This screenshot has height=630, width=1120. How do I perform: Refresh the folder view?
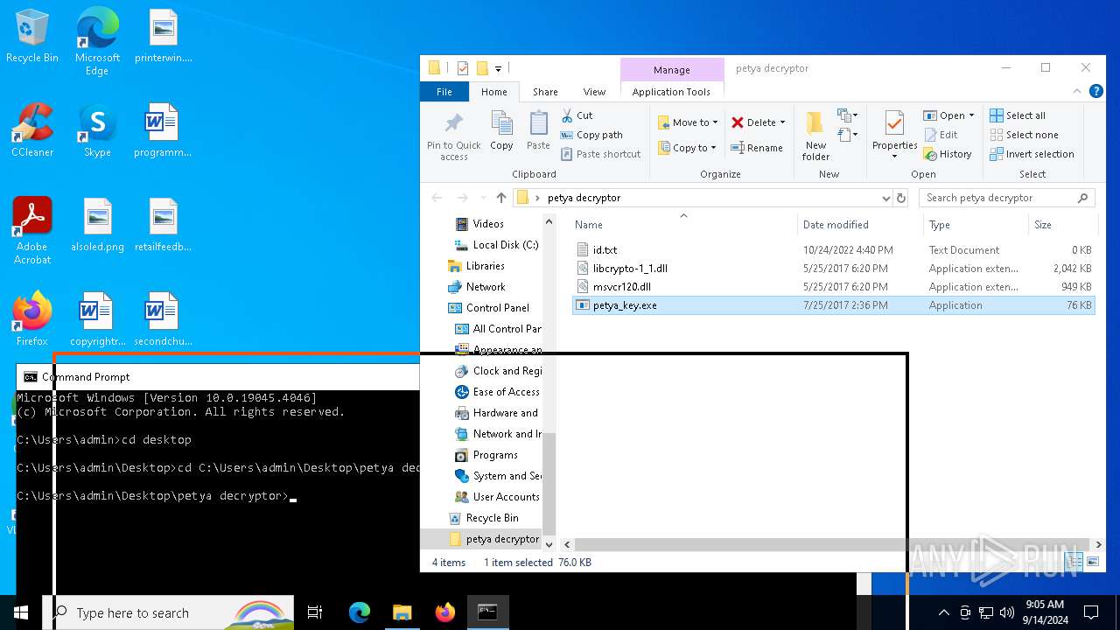(901, 198)
